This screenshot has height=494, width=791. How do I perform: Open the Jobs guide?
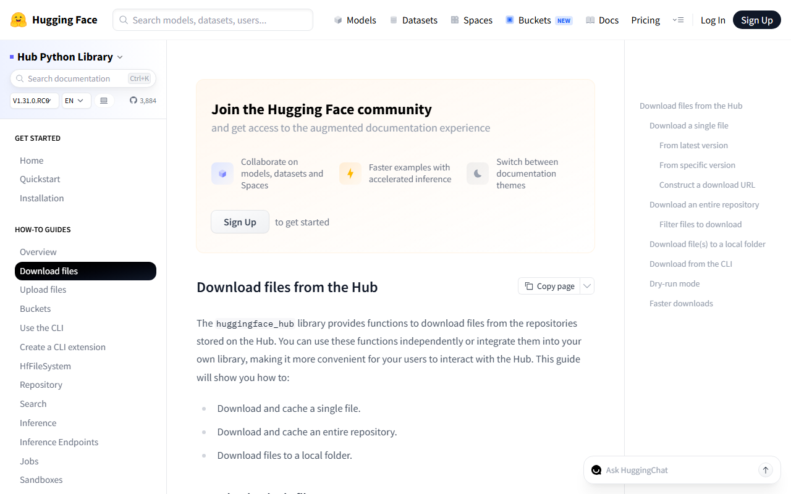(x=29, y=461)
